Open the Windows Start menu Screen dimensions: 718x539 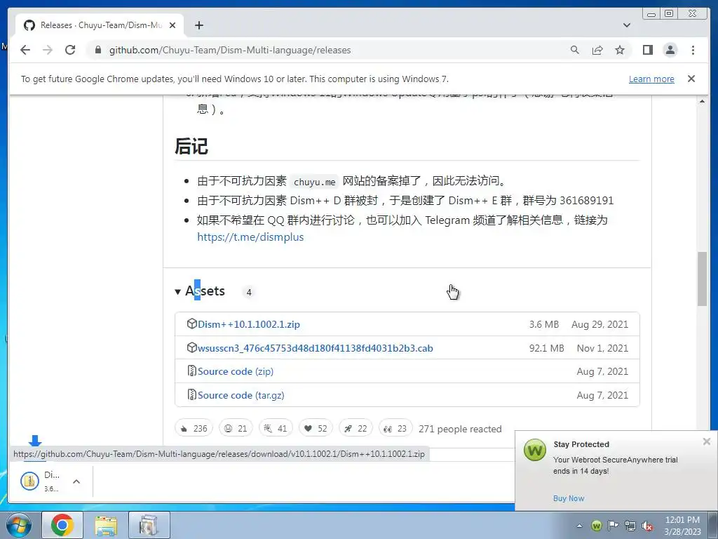19,525
